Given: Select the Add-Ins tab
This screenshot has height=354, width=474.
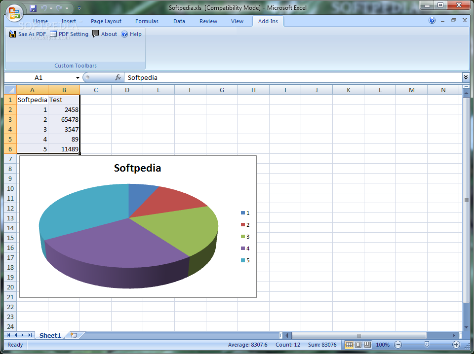Looking at the screenshot, I should coord(268,21).
